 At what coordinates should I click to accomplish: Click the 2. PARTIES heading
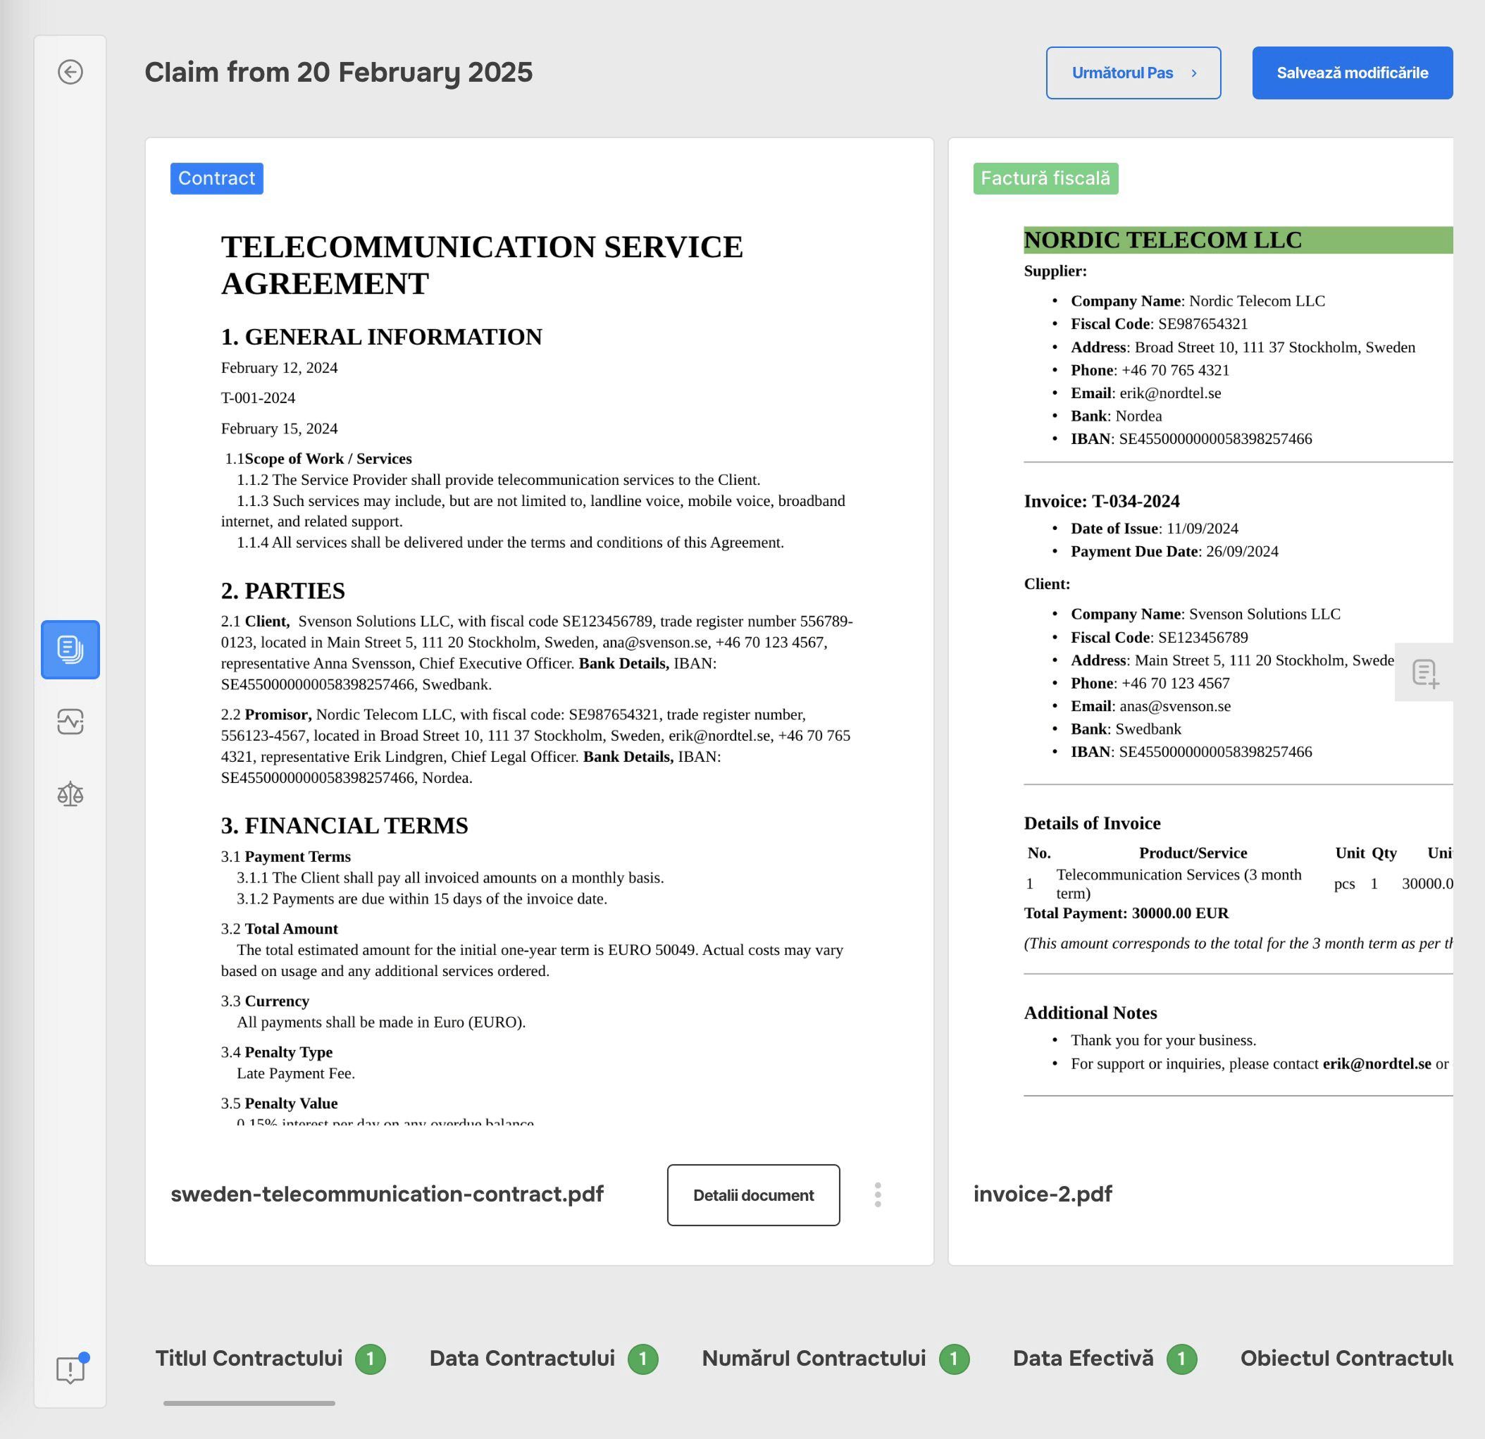pyautogui.click(x=283, y=591)
